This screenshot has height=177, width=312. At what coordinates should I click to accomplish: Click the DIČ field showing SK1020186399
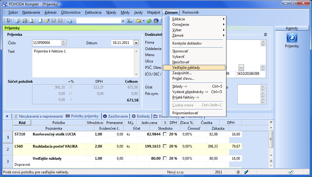point(251,74)
